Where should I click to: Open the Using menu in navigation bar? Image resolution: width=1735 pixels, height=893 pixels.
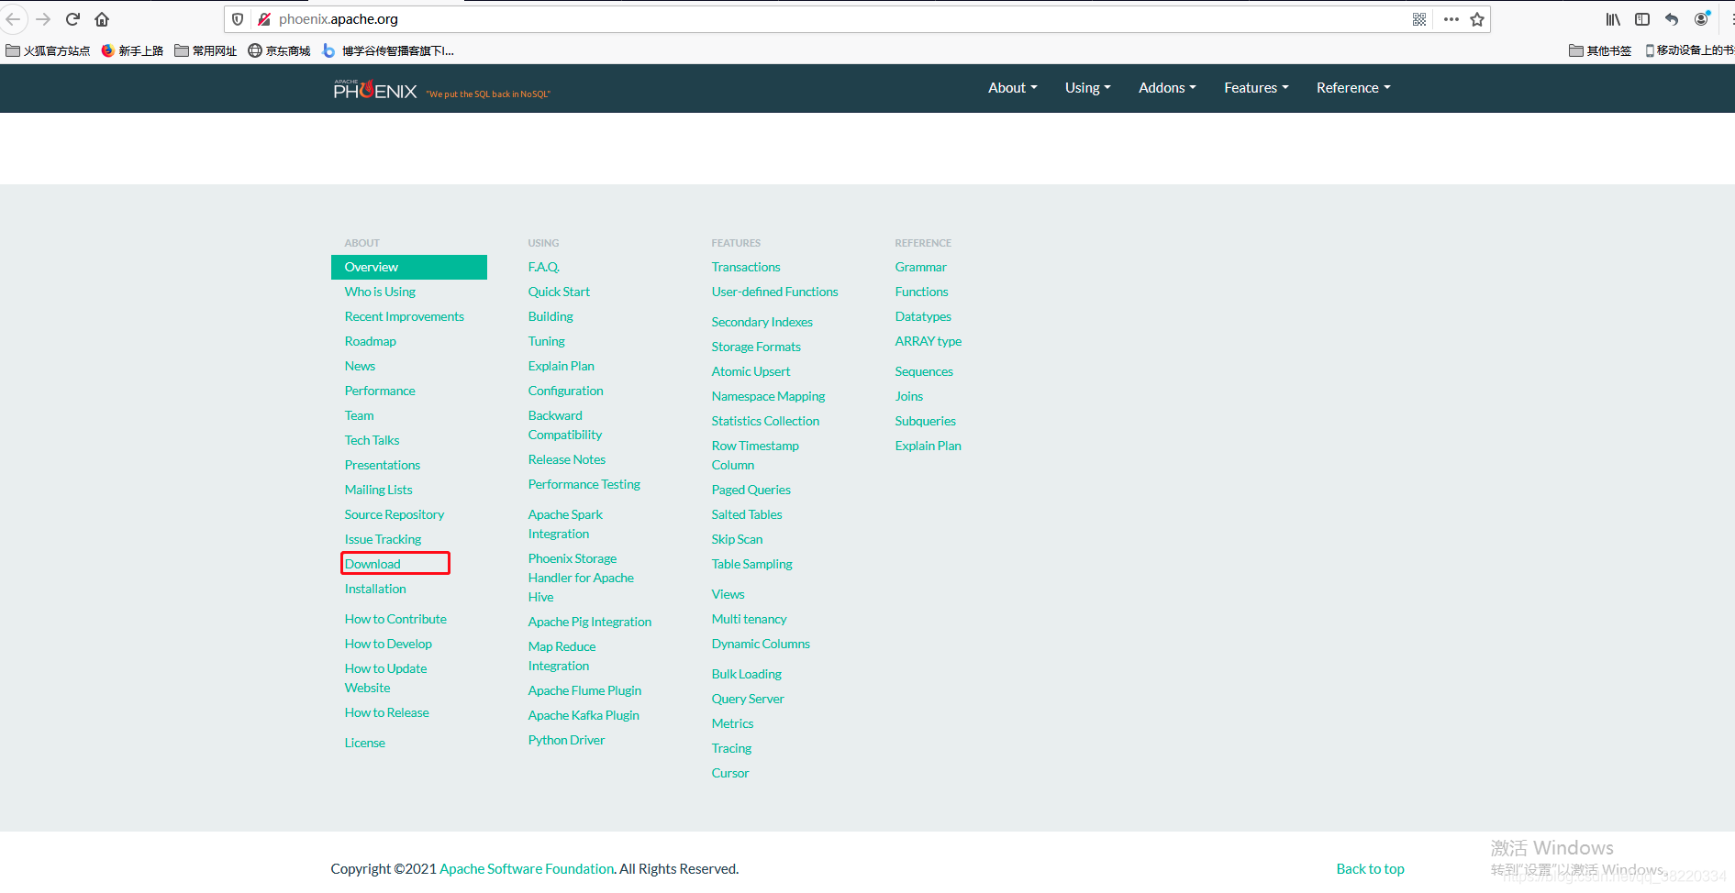[x=1087, y=88]
